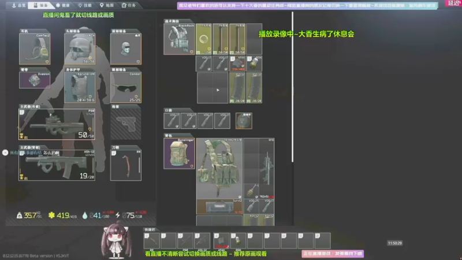
Task: Select the F-1 grenade in backpack
Action: tap(251, 191)
